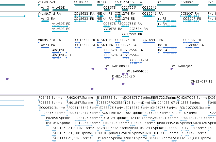216x142 pixels.
Task: Select the CG16941 gene bar
Action: pos(149,10)
